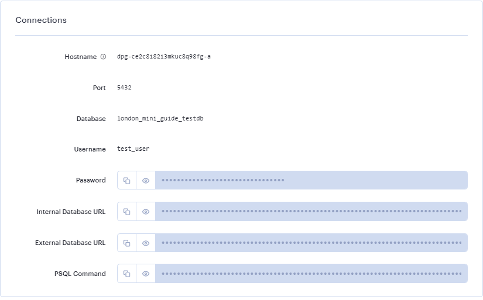Click the port number 5432
The height and width of the screenshot is (300, 483).
124,88
